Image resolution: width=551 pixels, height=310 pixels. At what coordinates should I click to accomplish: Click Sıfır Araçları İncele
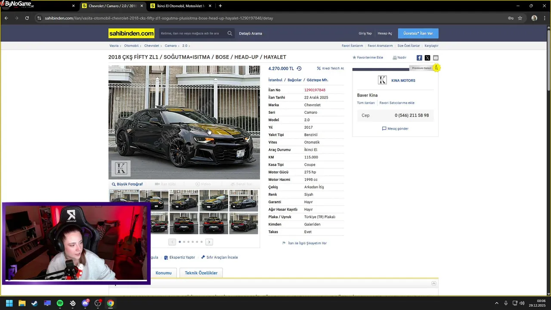[219, 257]
